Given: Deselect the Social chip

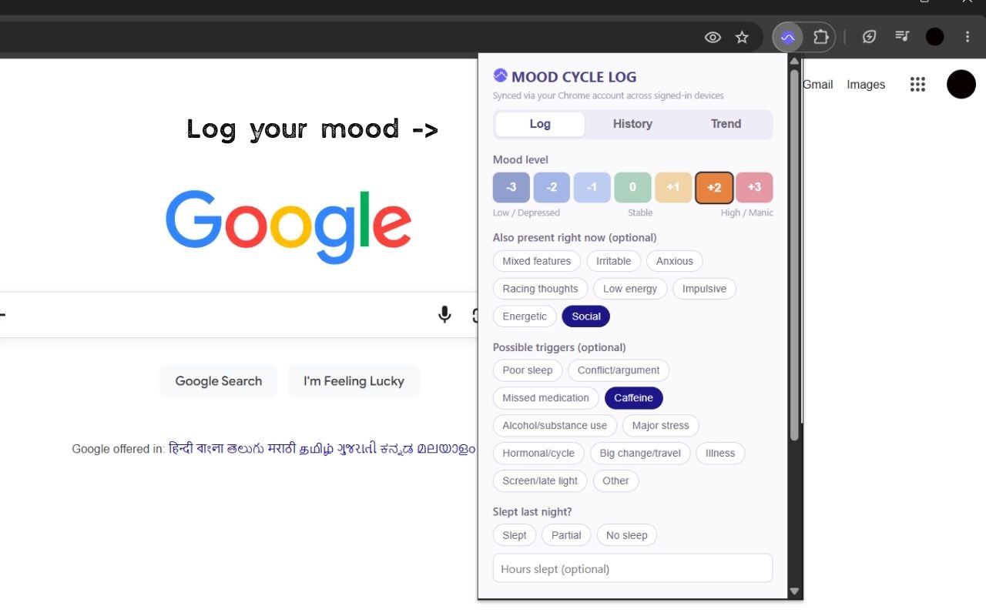Looking at the screenshot, I should (x=586, y=316).
